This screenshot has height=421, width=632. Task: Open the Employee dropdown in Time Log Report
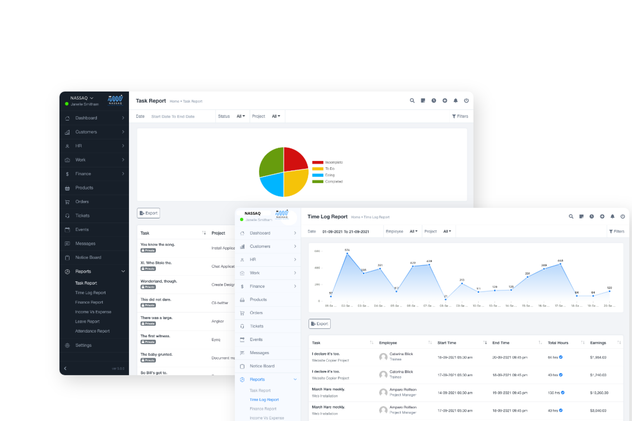(413, 232)
